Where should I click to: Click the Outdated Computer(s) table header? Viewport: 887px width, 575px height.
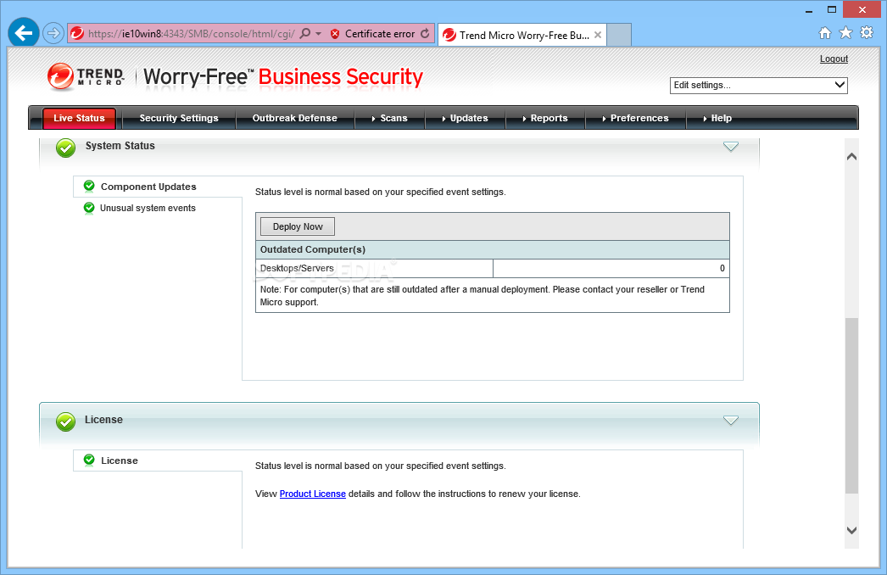492,249
